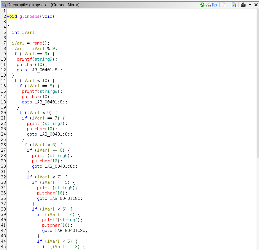
Task: Select the string7 variable
Action: 53,123
